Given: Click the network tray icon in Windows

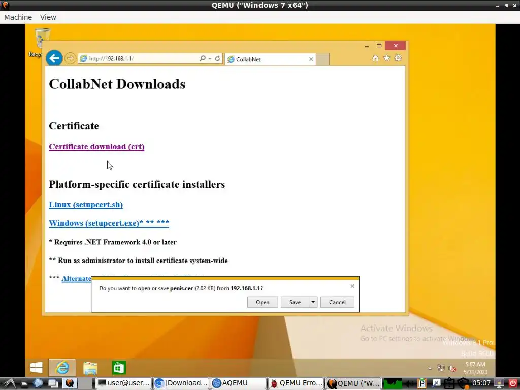Looking at the screenshot, I should click(441, 368).
